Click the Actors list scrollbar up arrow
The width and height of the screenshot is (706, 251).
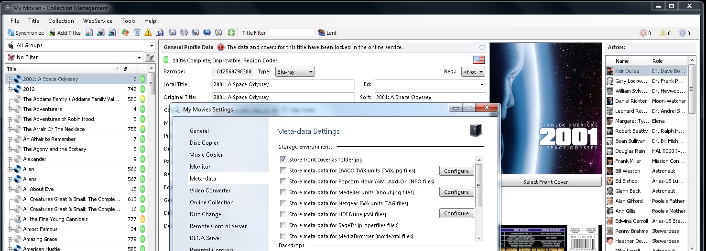pos(692,60)
